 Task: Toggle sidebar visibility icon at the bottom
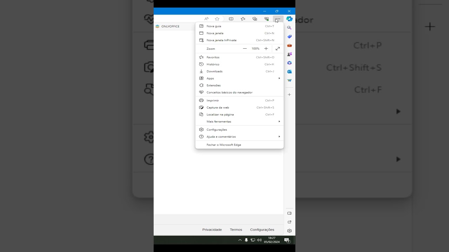click(x=289, y=213)
